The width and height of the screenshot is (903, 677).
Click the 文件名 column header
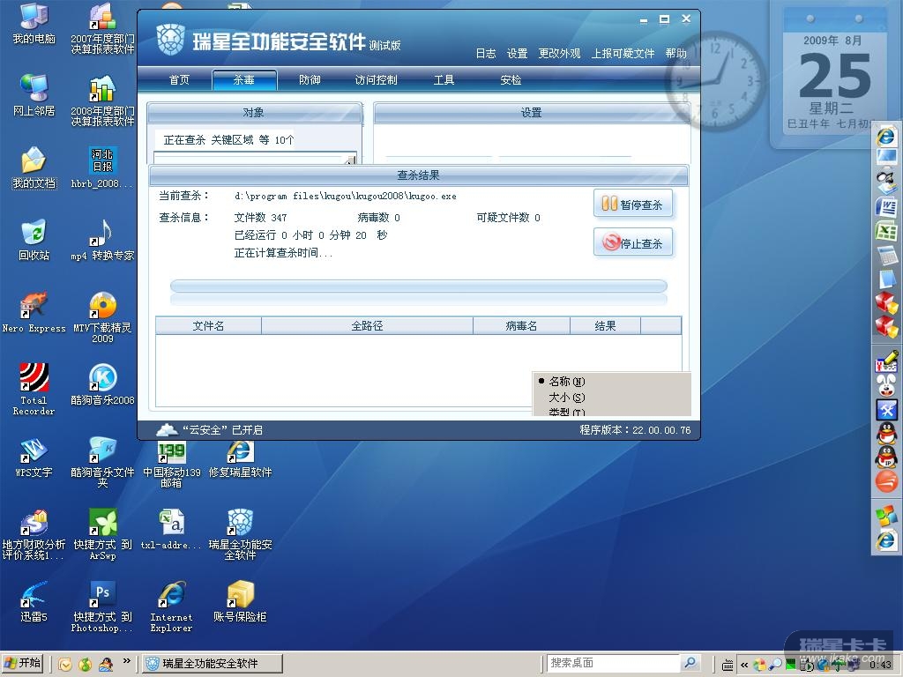tap(208, 326)
